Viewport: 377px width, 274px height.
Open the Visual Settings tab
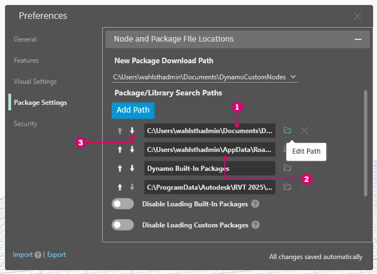(35, 82)
